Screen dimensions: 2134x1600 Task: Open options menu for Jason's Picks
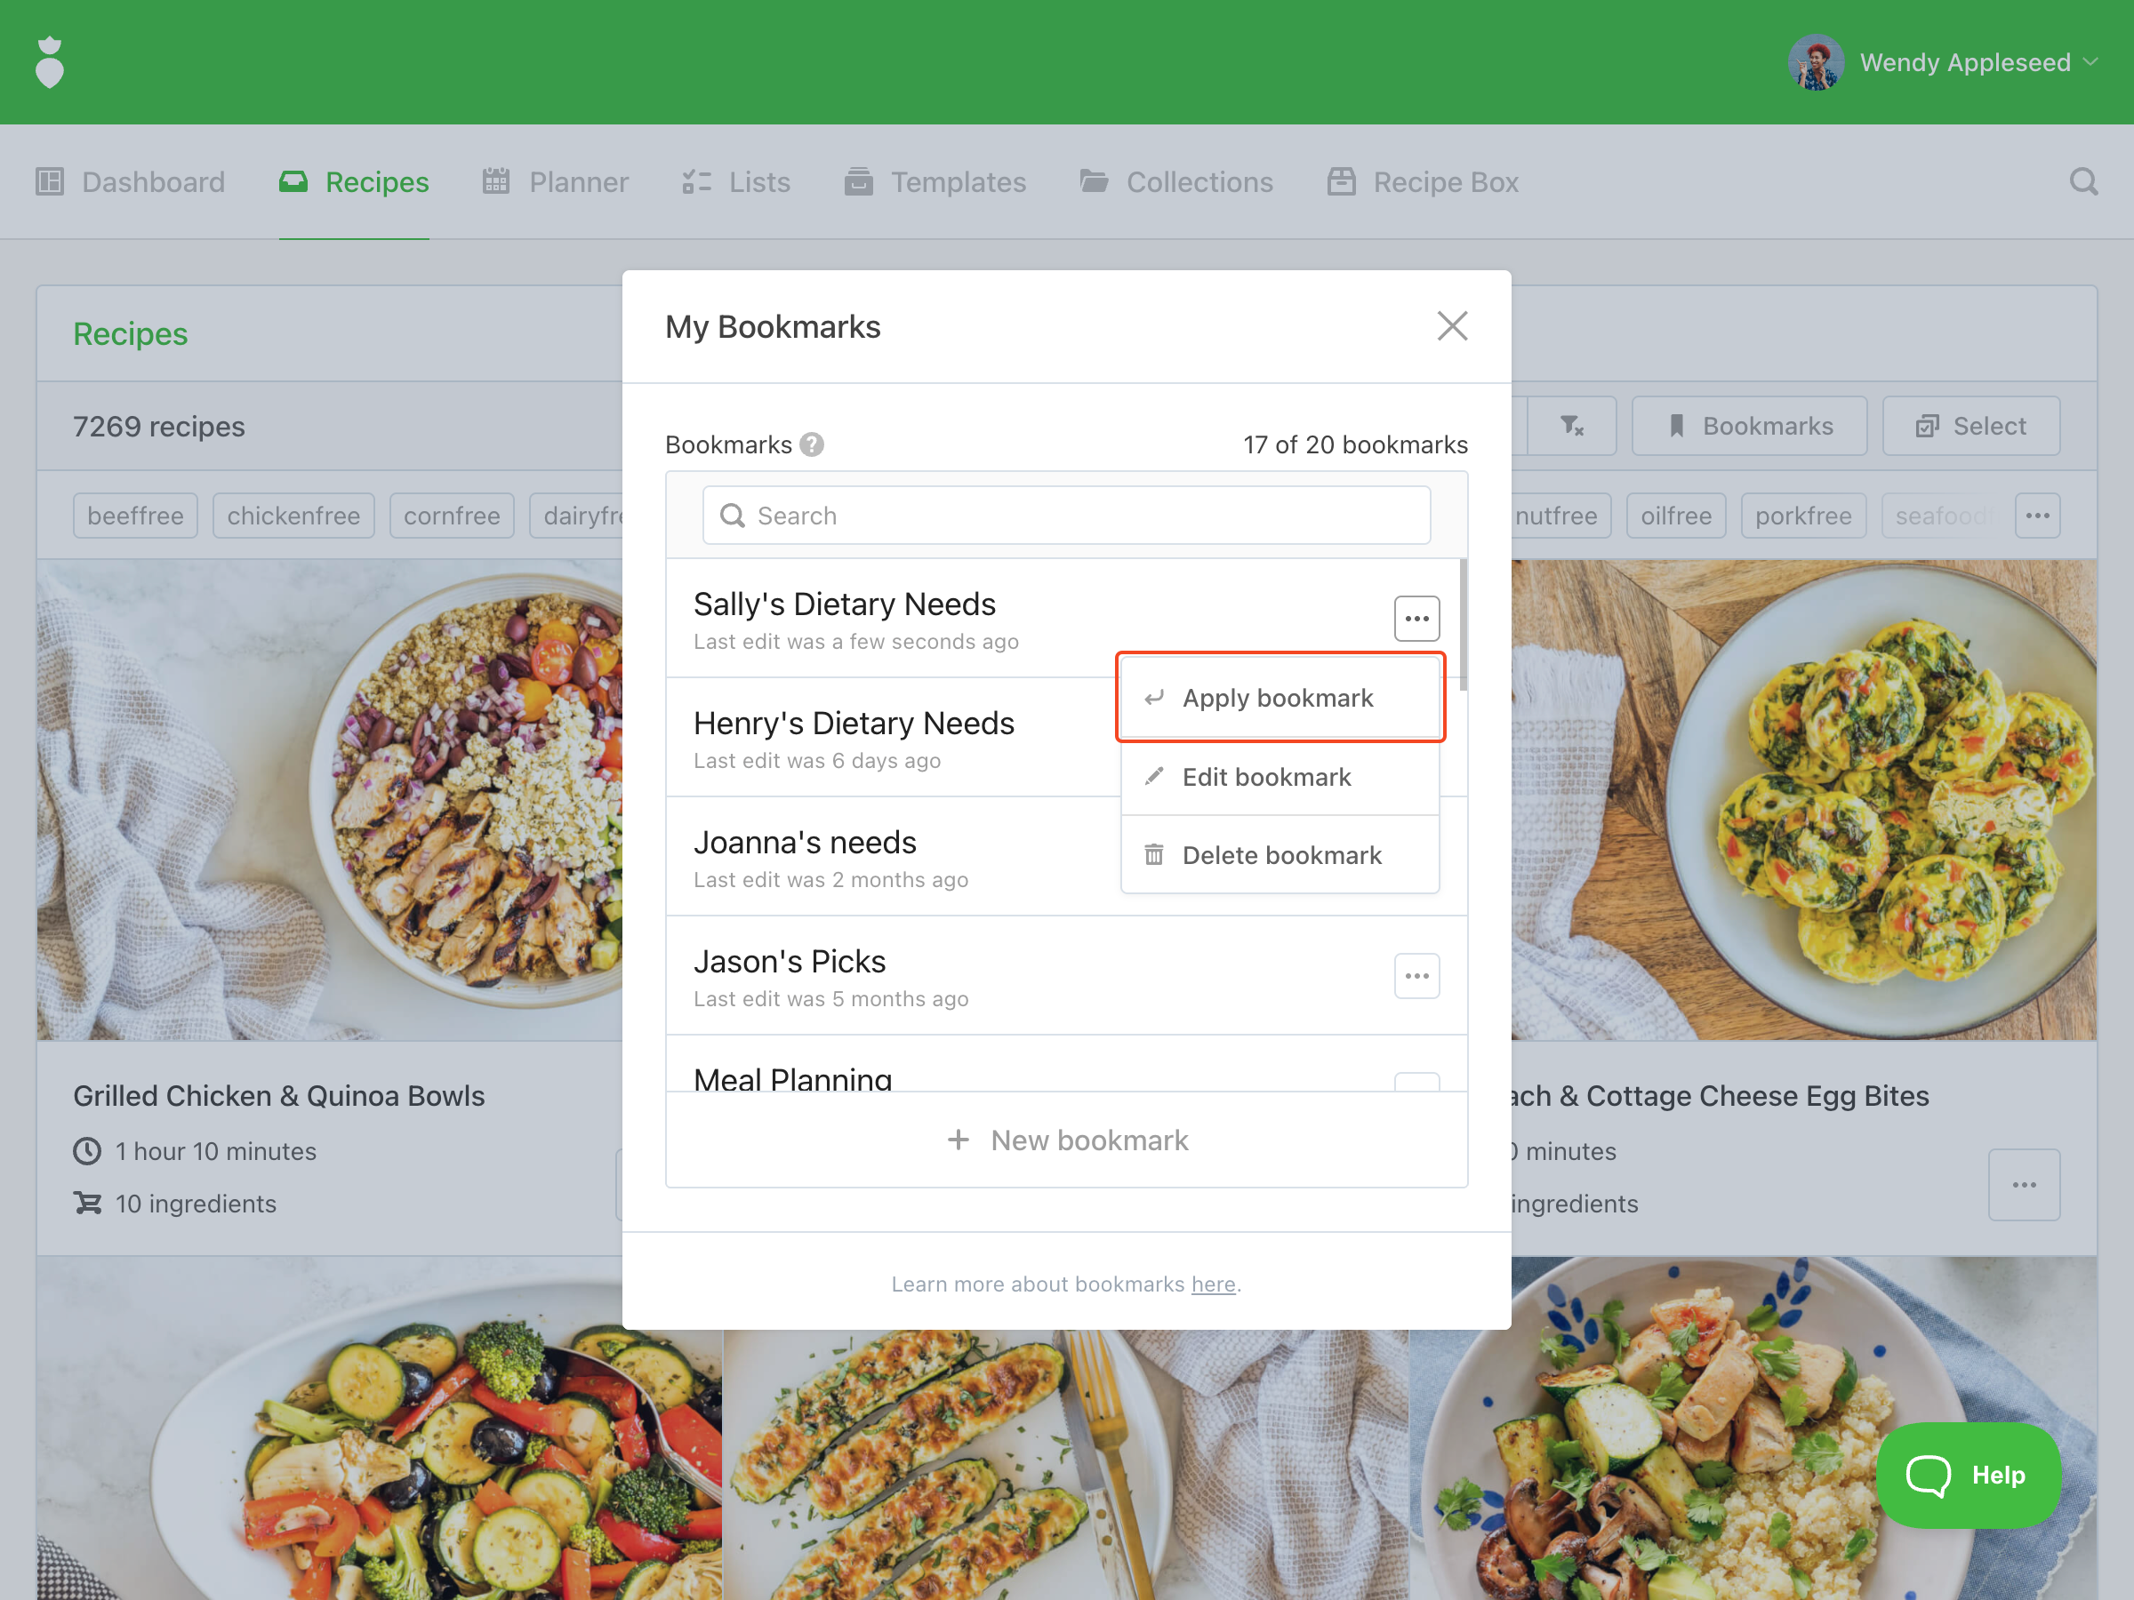[1416, 976]
